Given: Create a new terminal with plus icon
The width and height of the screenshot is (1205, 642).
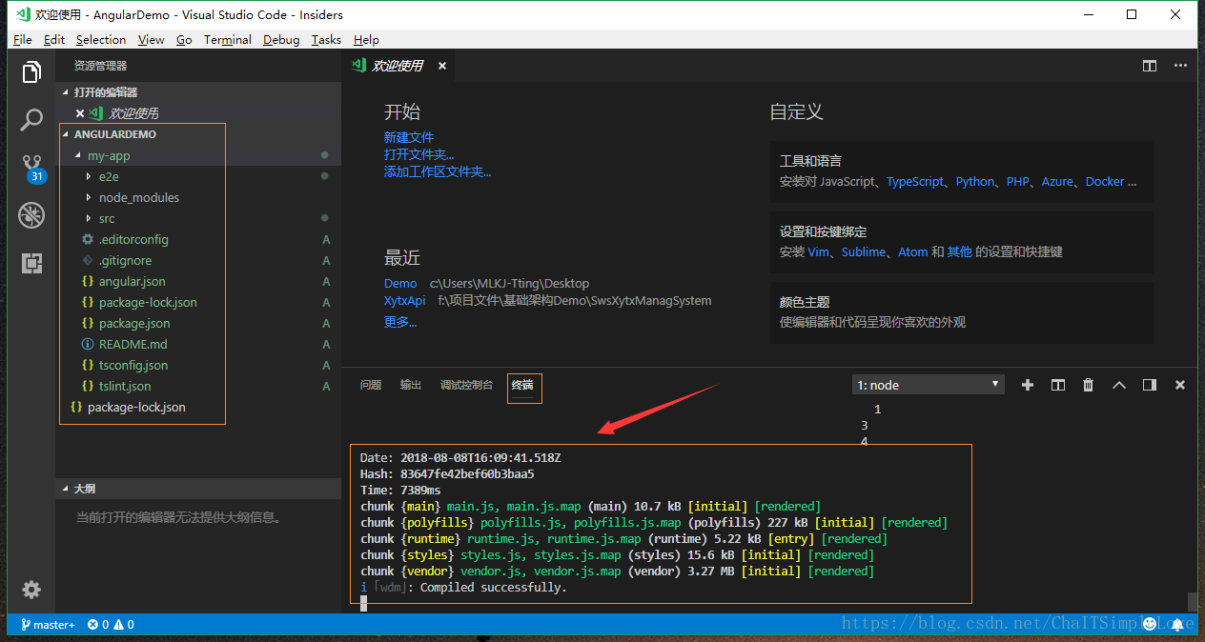Looking at the screenshot, I should click(x=1027, y=385).
